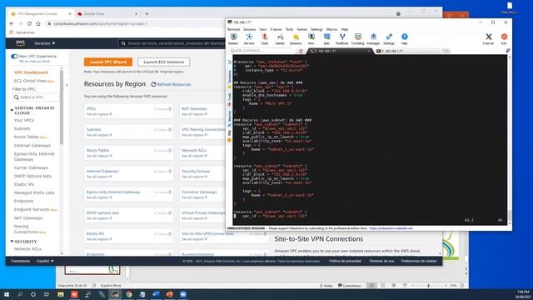Click the browser address bar
Viewport: 533px width, 300px height.
pyautogui.click(x=136, y=24)
